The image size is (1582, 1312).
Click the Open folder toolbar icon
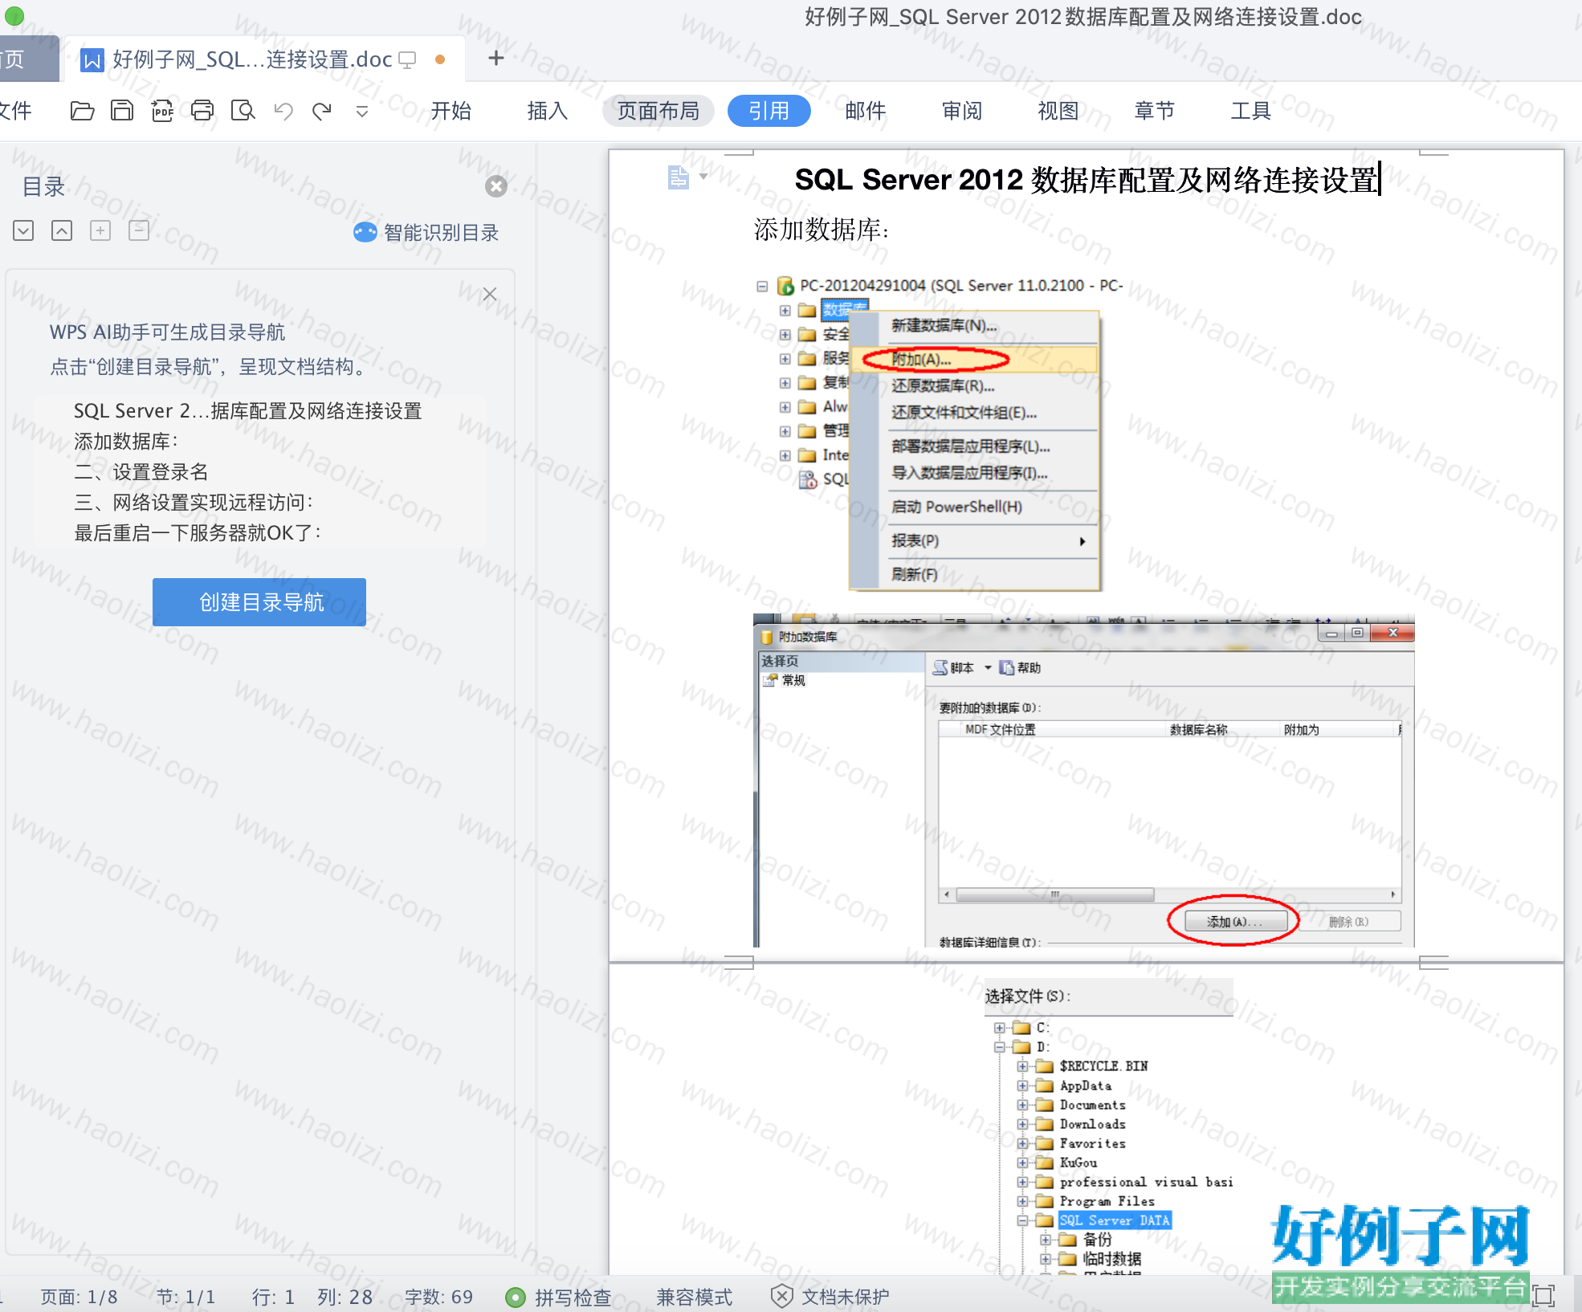[82, 111]
